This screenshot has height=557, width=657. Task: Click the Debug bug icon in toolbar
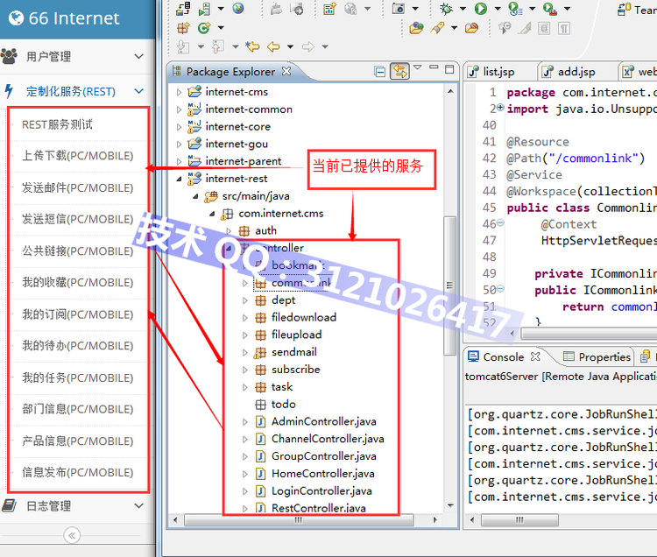(446, 9)
